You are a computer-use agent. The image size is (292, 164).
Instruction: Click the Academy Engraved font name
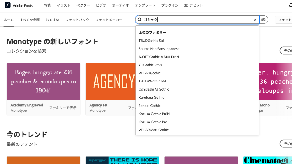tap(27, 105)
